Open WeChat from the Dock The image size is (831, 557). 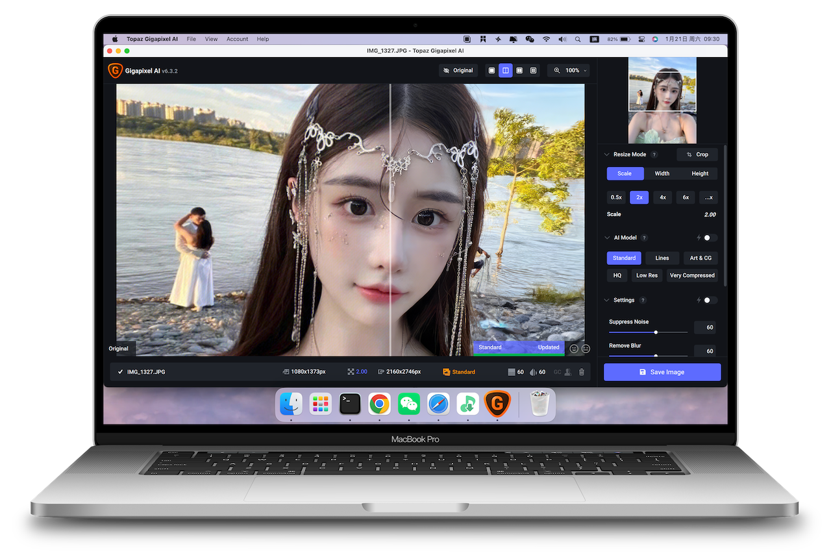(x=409, y=404)
